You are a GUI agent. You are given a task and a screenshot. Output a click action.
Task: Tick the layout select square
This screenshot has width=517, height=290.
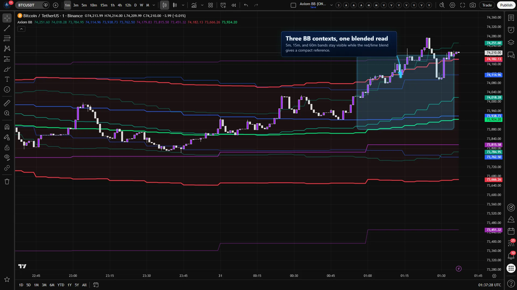coord(294,5)
